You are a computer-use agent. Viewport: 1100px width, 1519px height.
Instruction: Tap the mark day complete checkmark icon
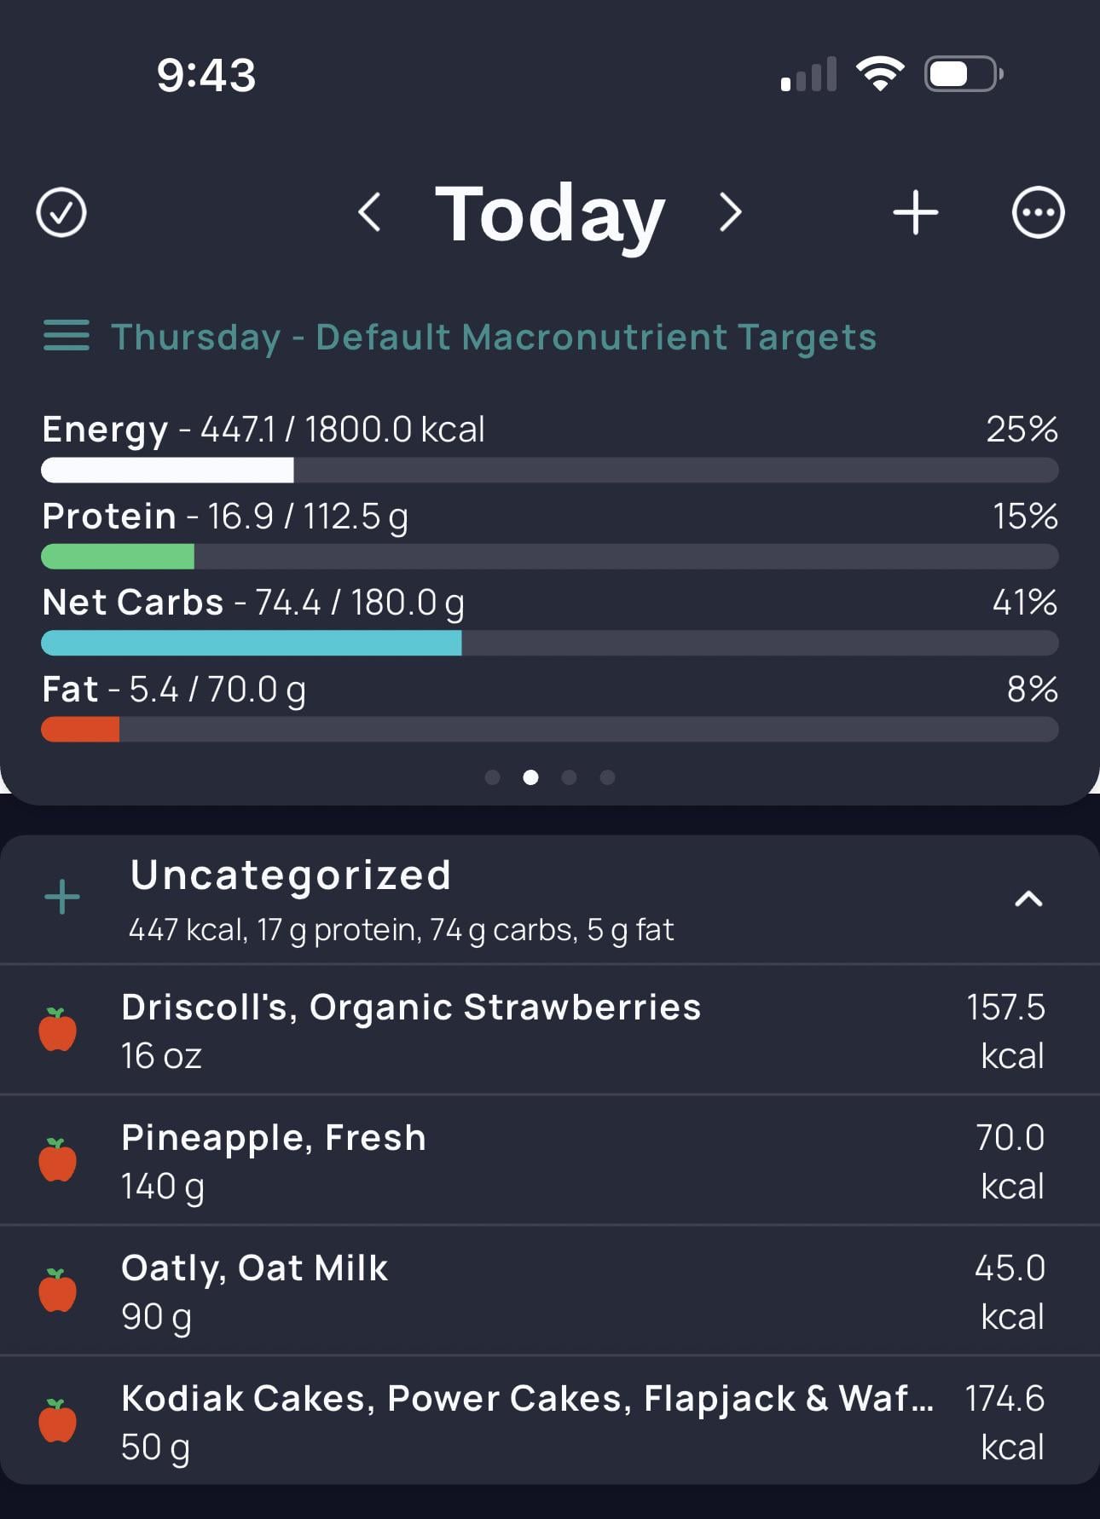click(61, 212)
